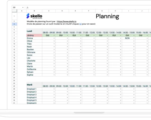Select the 'Sylvain' name cell
Screen dimensions: 151x120
[x=34, y=72]
